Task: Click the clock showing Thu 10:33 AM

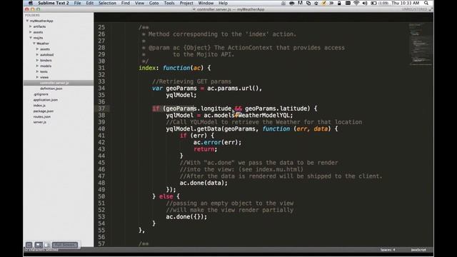Action: (406, 3)
